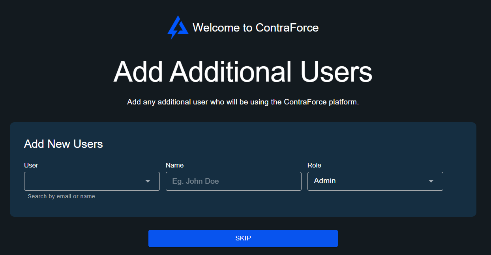The height and width of the screenshot is (255, 491).
Task: Click the word 'ContraForce' in the subtitle
Action: [305, 102]
